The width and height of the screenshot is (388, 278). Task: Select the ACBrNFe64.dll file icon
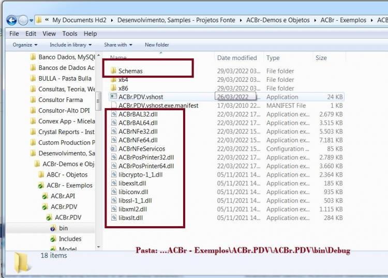coord(114,140)
